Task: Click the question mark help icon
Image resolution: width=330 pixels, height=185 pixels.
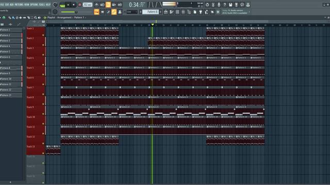Action: pyautogui.click(x=225, y=5)
